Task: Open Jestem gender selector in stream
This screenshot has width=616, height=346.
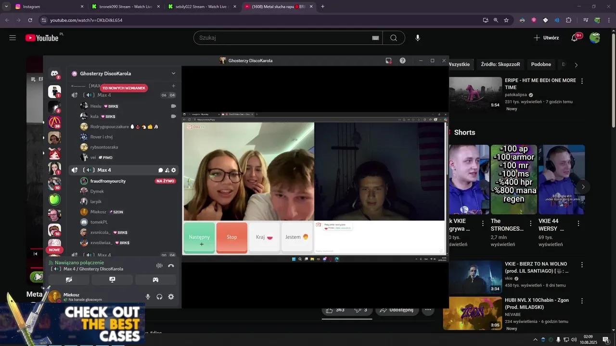Action: click(297, 237)
